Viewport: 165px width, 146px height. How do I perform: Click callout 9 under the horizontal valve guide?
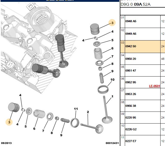[61, 135]
